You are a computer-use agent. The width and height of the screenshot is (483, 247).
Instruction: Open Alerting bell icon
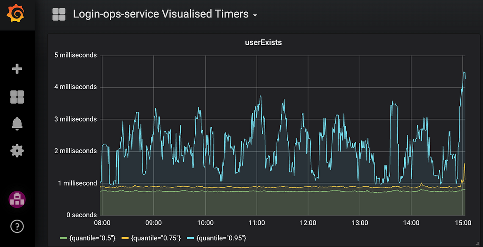17,124
